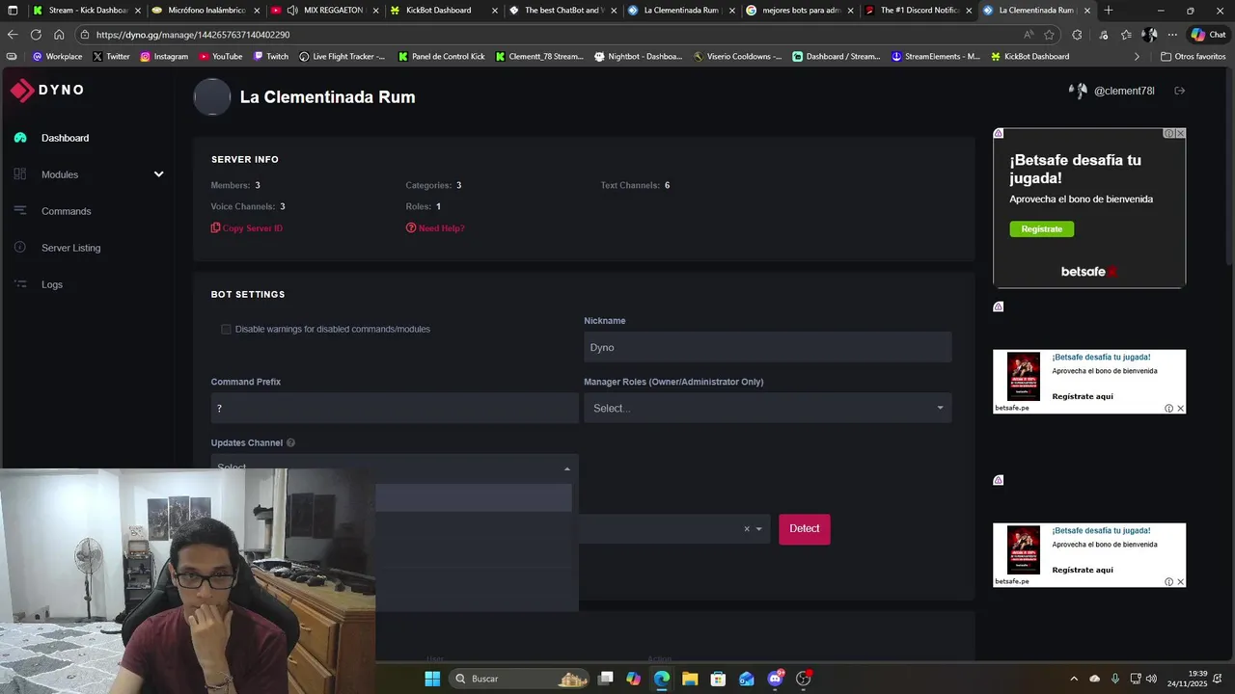
Task: Close the middle Betsafe ad
Action: coord(1180,409)
